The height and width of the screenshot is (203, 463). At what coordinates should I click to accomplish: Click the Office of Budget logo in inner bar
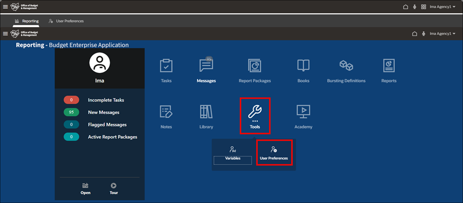pyautogui.click(x=24, y=33)
